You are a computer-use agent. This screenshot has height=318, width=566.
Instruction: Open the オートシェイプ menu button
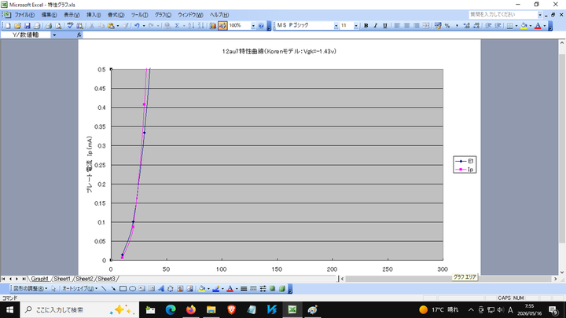pyautogui.click(x=79, y=289)
